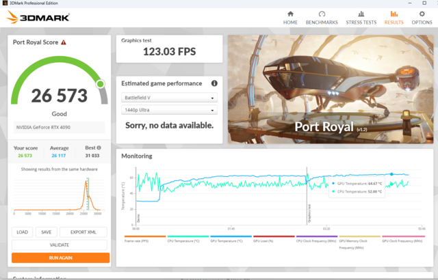Toggle CPU Clock Frequency series in legend
Image resolution: width=438 pixels, height=280 pixels.
(x=316, y=241)
